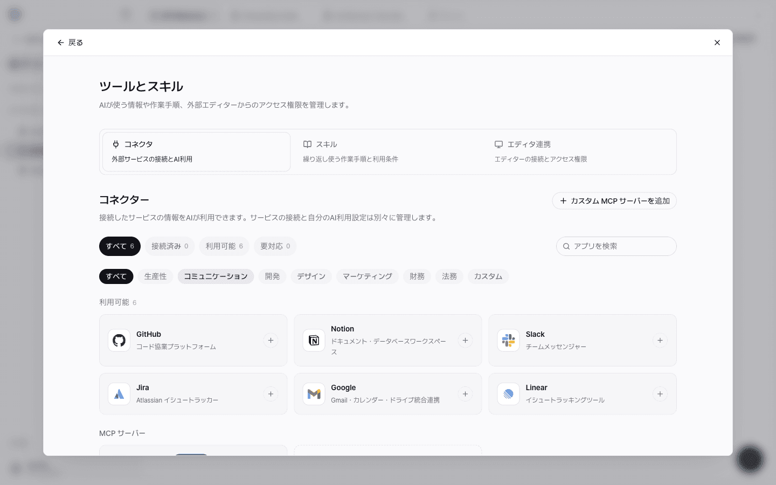Click the round dark floating button

click(x=750, y=459)
